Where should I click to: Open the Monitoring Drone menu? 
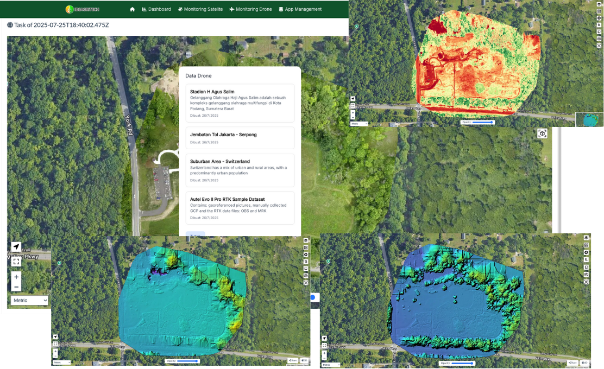(x=250, y=9)
